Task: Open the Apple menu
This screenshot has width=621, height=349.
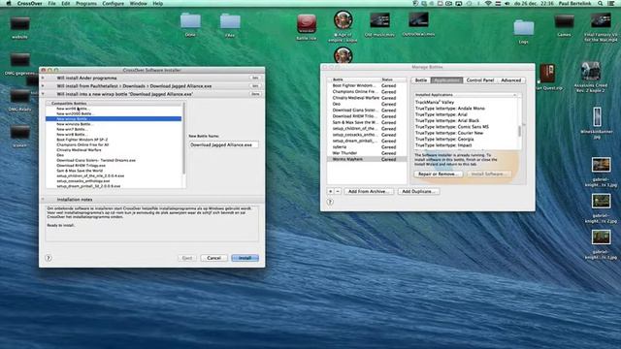Action: click(x=9, y=4)
